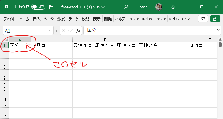Toggle the 自動保存 AutoSave switch
223x119 pixels.
tap(38, 7)
